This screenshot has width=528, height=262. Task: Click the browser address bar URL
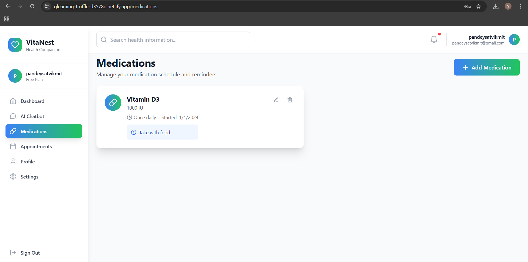(x=106, y=6)
